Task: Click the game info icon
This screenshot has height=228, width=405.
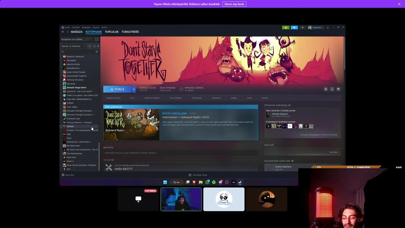Action: (332, 89)
